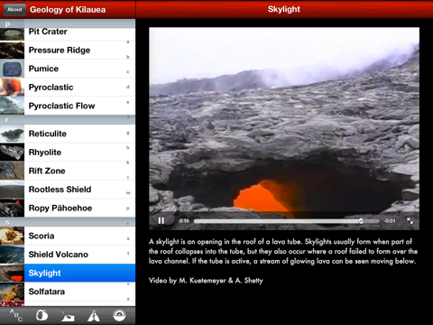The image size is (433, 325).
Task: Click the Scoria thumbnail image
Action: [x=12, y=236]
